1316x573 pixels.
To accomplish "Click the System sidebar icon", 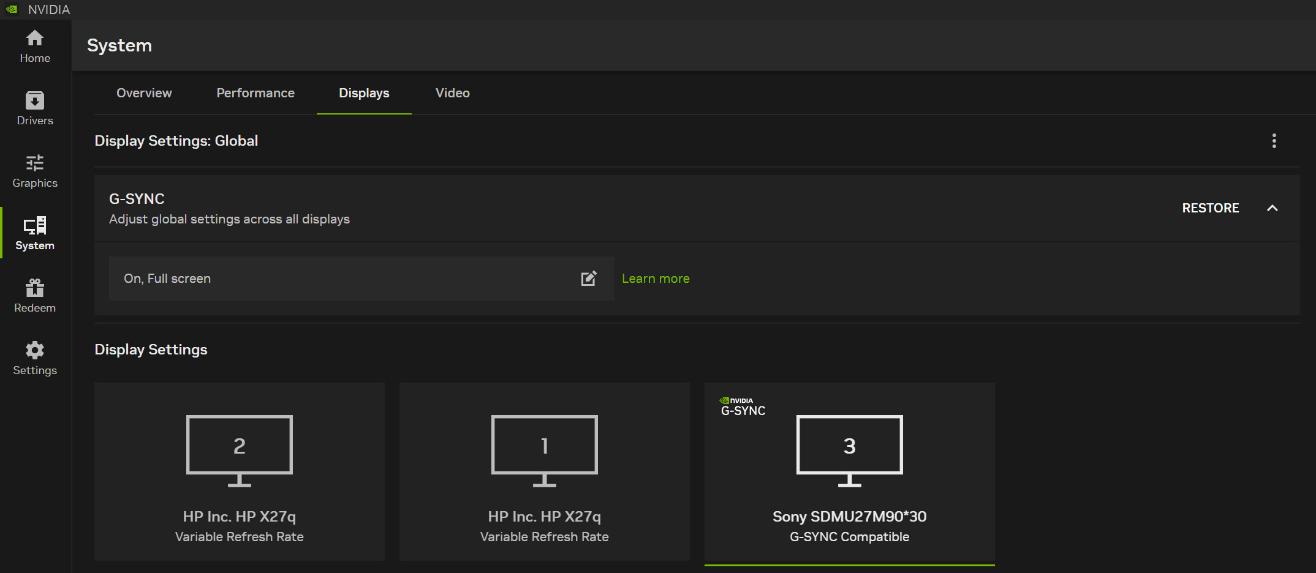I will [x=35, y=233].
